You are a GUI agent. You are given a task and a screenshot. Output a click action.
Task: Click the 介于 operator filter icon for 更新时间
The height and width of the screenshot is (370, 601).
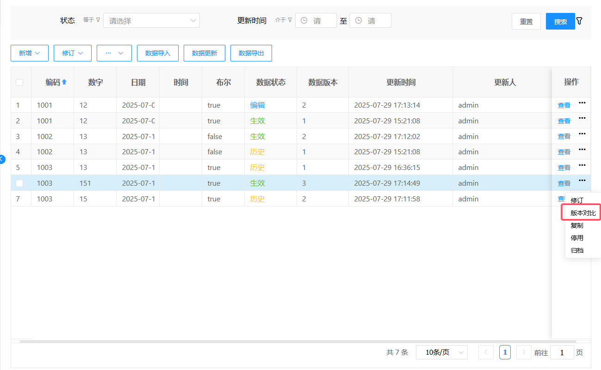tap(290, 20)
